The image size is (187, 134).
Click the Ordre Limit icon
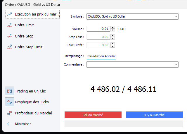pos(9,25)
